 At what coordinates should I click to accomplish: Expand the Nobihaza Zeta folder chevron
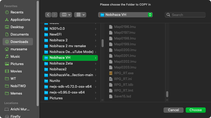(95, 63)
